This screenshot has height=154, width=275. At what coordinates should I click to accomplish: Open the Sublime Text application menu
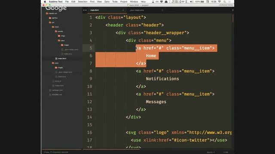(55, 2)
